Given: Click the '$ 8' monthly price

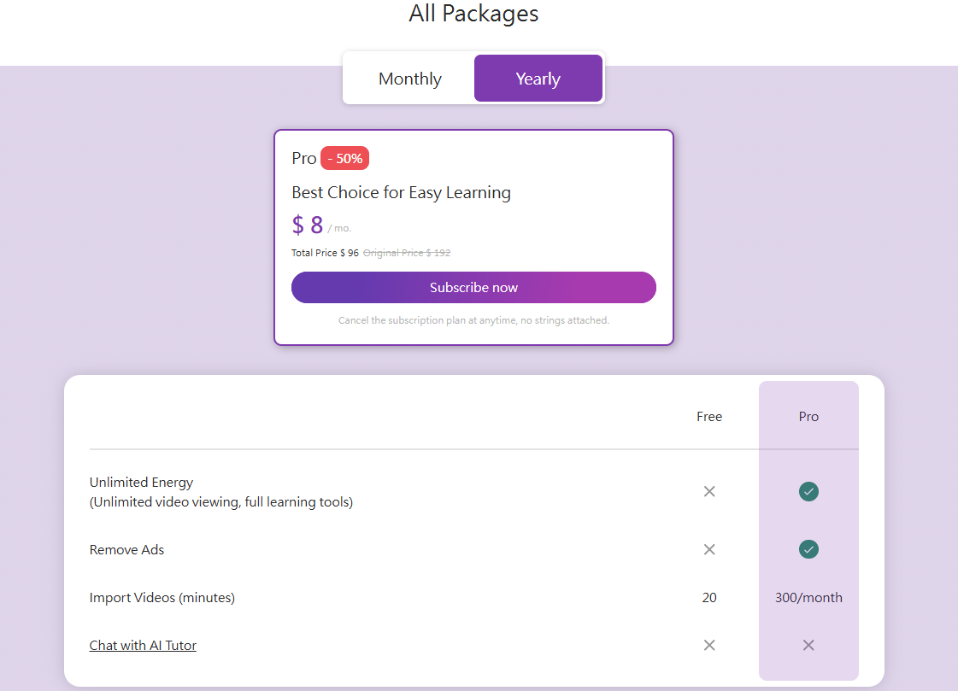Looking at the screenshot, I should click(x=308, y=225).
